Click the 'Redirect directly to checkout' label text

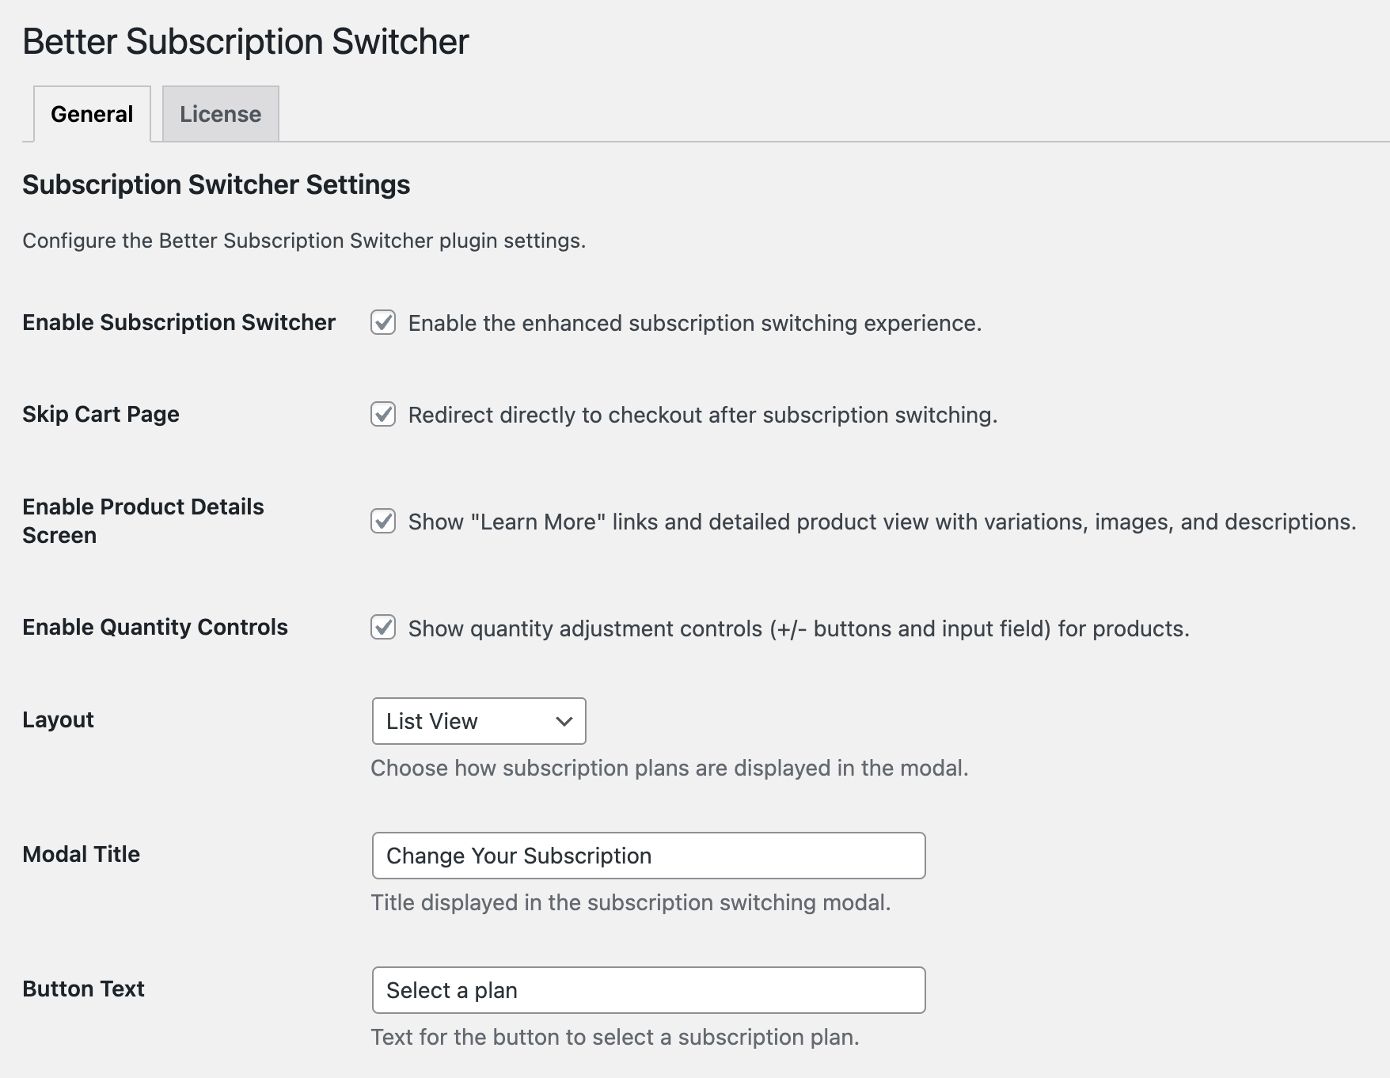click(703, 415)
